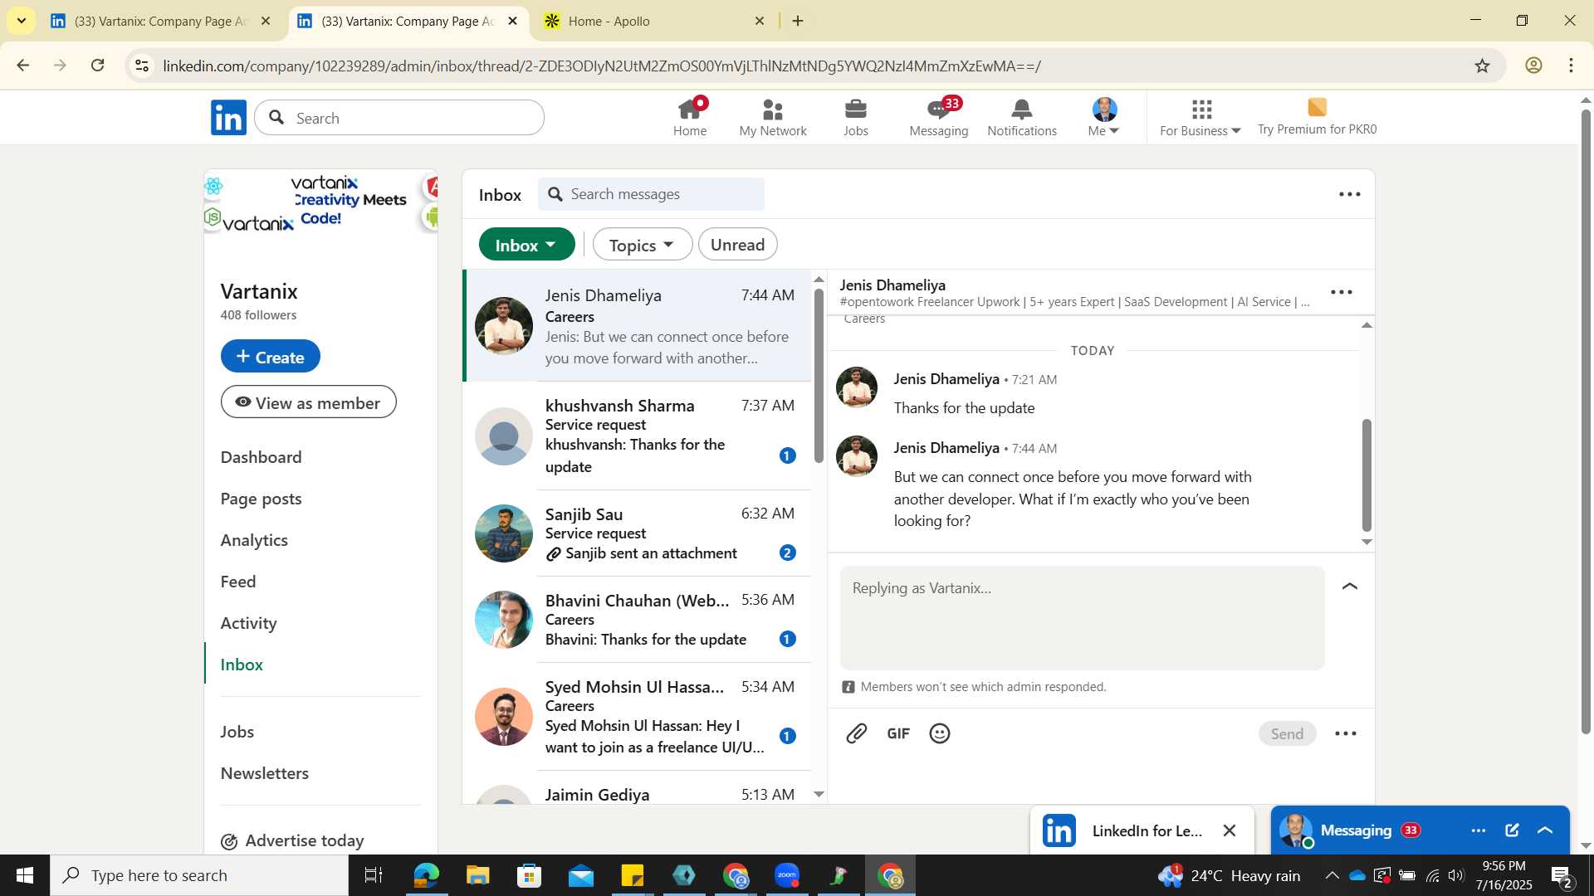The width and height of the screenshot is (1594, 896).
Task: Open the GIF picker
Action: pyautogui.click(x=898, y=733)
